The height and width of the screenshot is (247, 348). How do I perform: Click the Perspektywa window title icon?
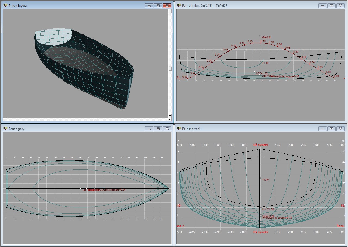[5, 5]
